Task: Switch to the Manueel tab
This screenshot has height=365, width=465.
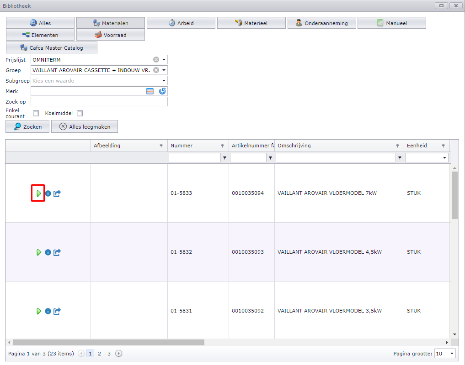Action: [392, 23]
